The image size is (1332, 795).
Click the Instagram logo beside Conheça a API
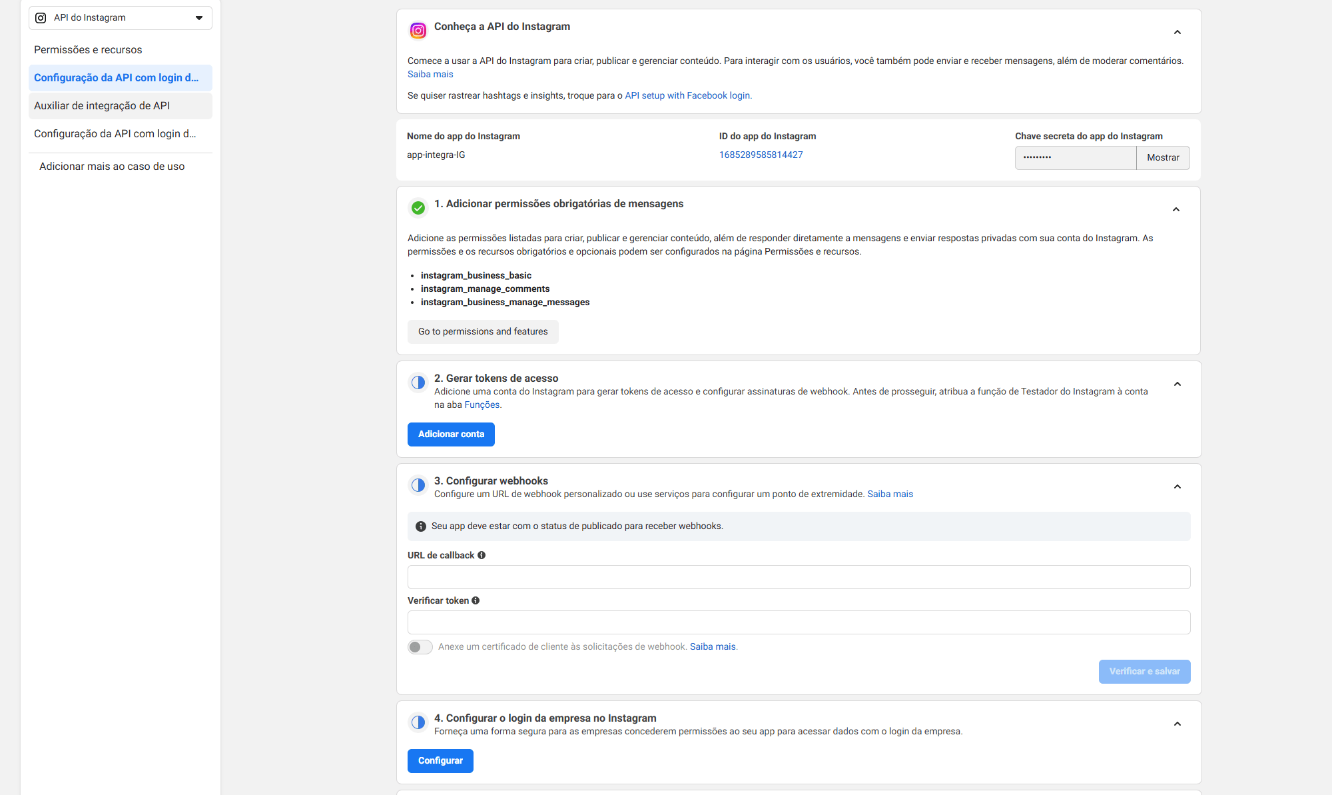418,31
